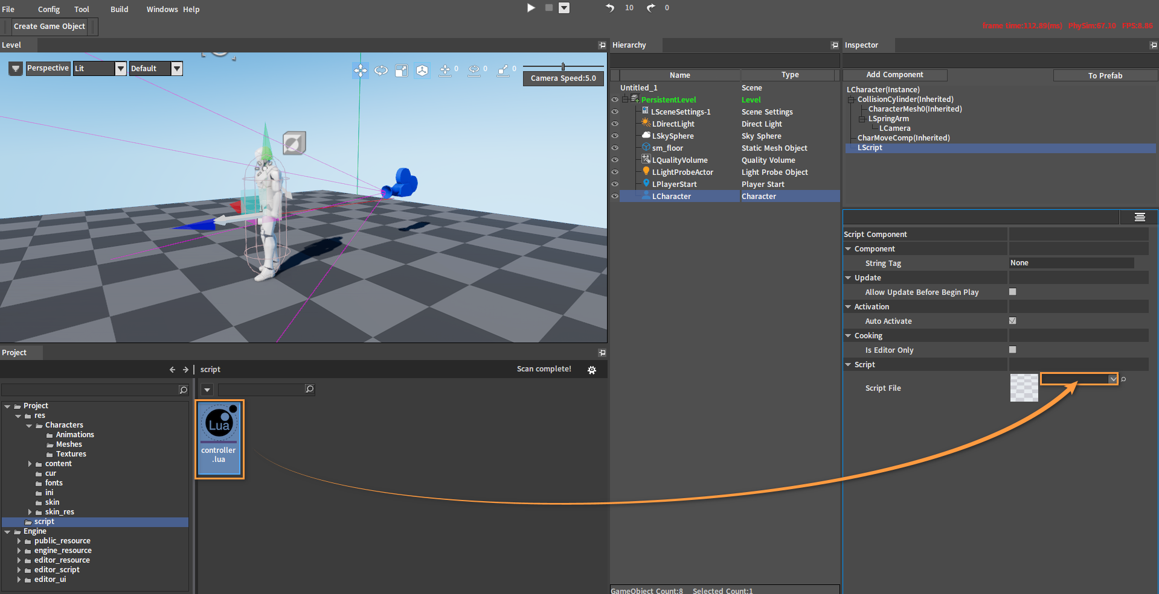This screenshot has width=1159, height=594.
Task: Click the Perspective view button
Action: (x=48, y=68)
